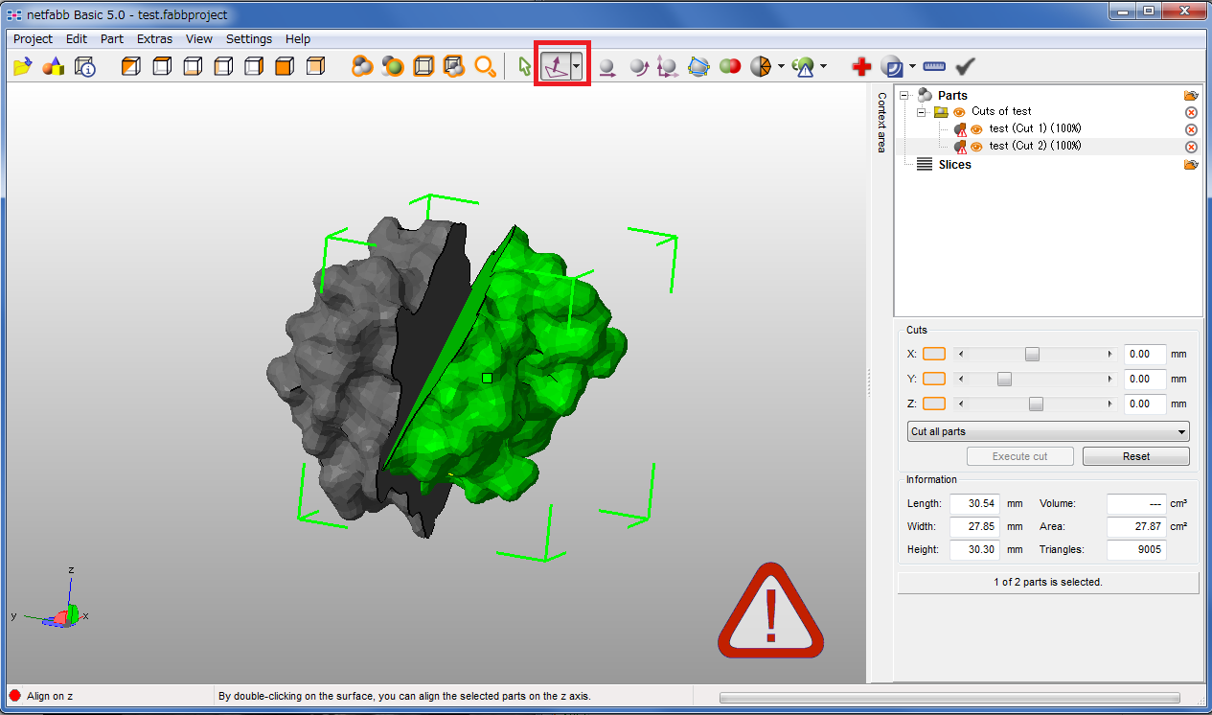The width and height of the screenshot is (1212, 715).
Task: Click the Z cut value input field
Action: (1144, 404)
